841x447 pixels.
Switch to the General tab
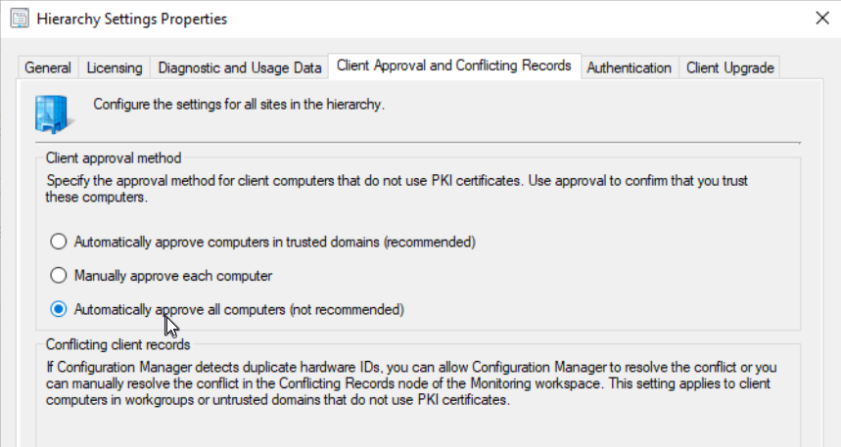point(48,67)
